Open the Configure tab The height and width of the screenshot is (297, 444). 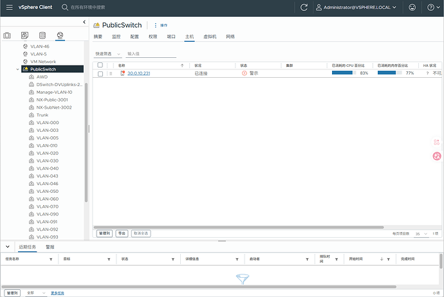[x=134, y=37]
